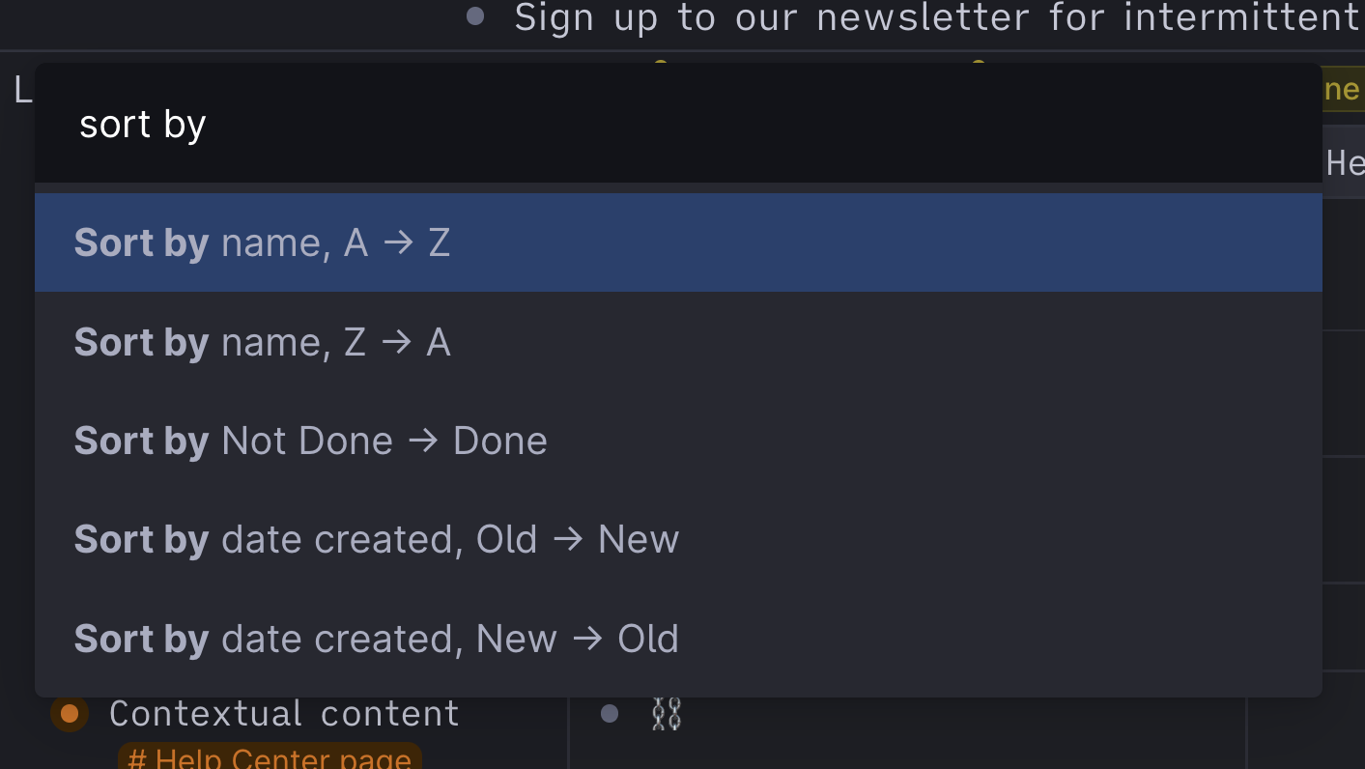Click the 'Contextual content' item text
Screen dimensions: 1365x769
pyautogui.click(x=284, y=714)
